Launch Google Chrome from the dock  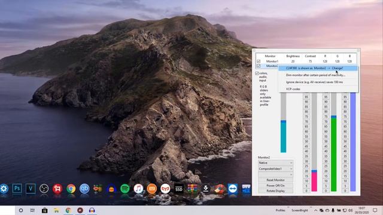[x=71, y=189]
